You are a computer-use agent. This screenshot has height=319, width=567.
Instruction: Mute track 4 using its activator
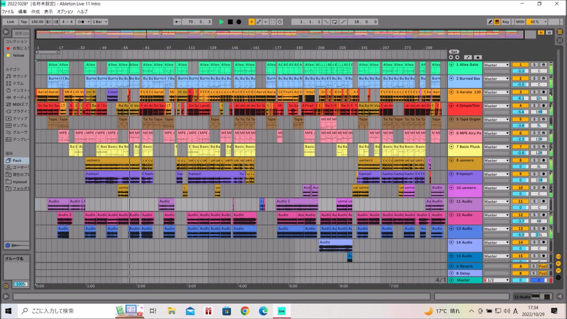coord(520,106)
